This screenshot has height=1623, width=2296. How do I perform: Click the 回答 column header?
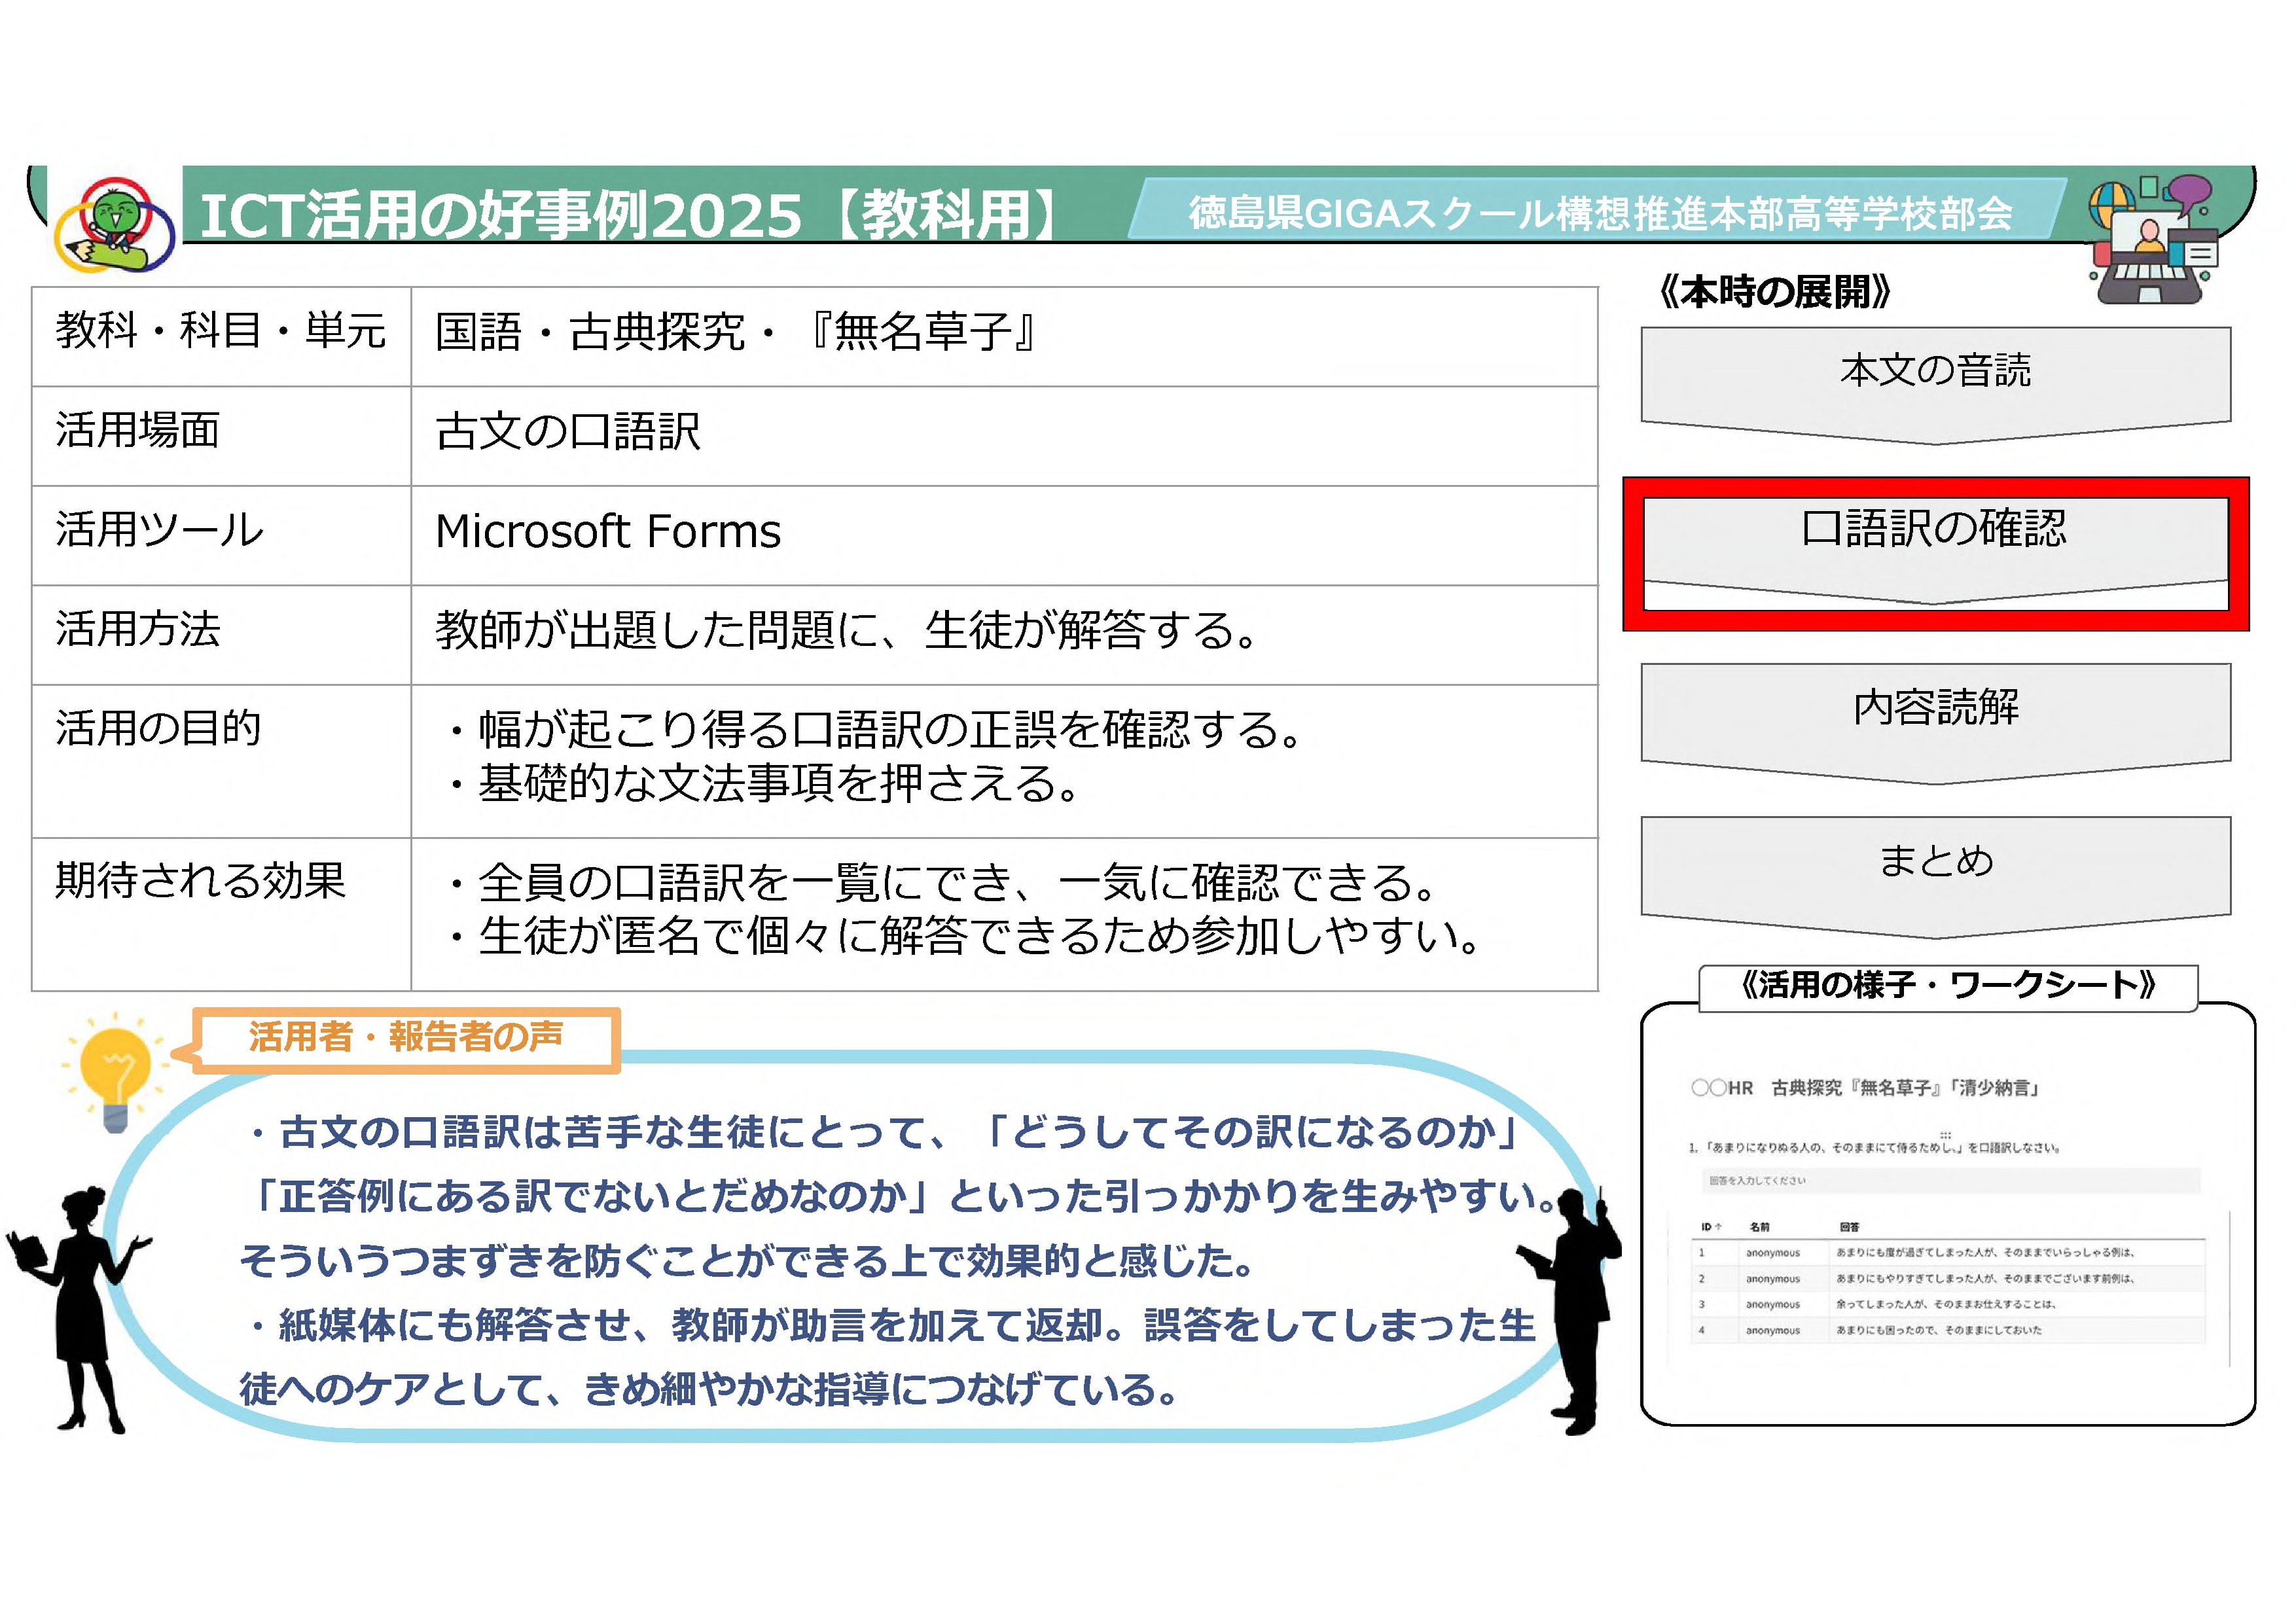coord(1849,1227)
